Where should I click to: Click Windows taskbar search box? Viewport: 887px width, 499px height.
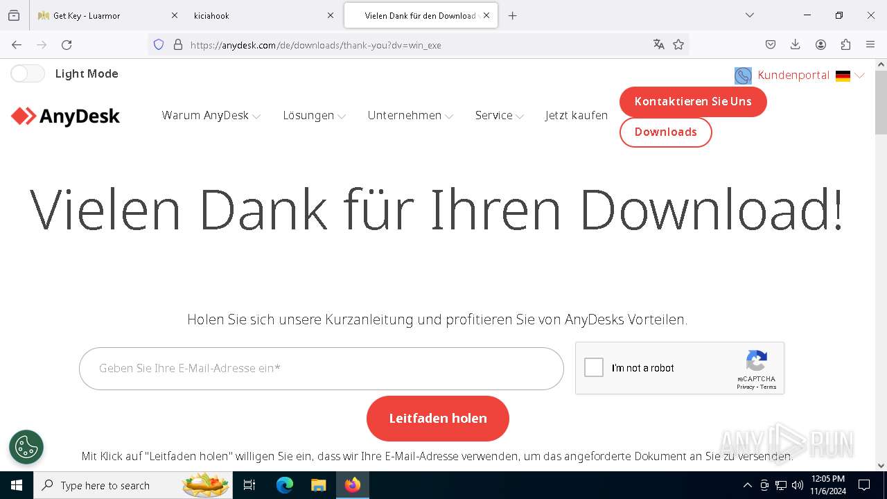(x=133, y=485)
